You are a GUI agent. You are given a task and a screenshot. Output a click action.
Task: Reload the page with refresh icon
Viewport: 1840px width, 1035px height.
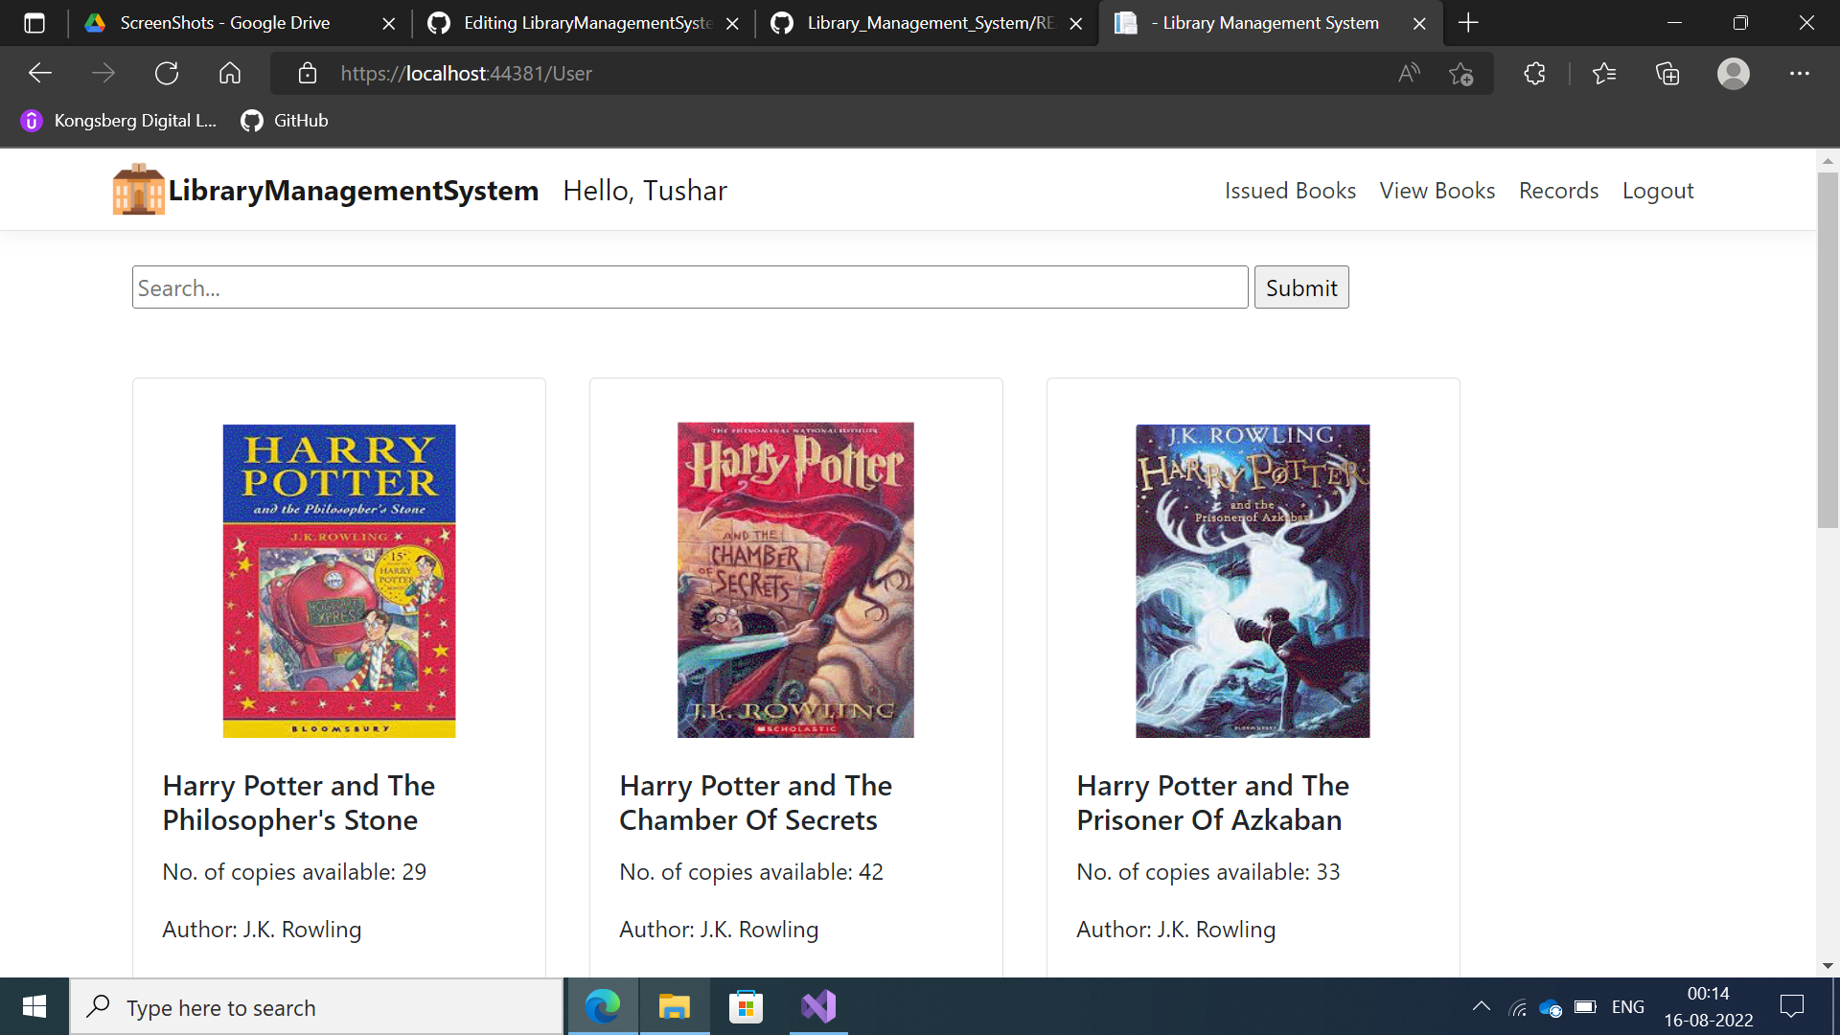point(167,74)
